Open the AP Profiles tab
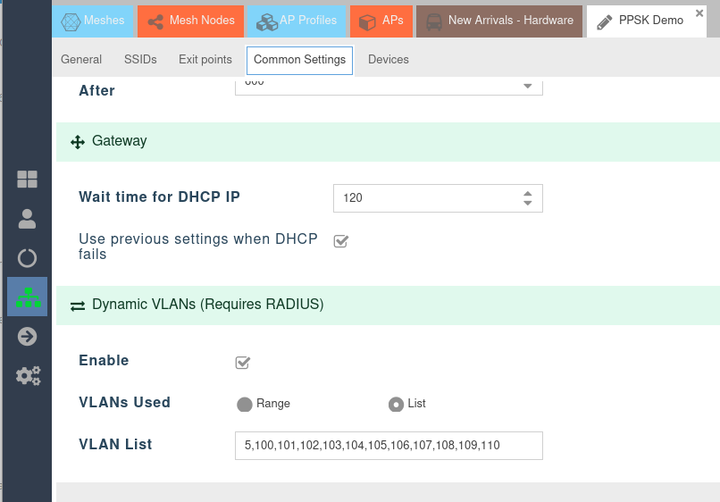The image size is (720, 502). pyautogui.click(x=296, y=21)
